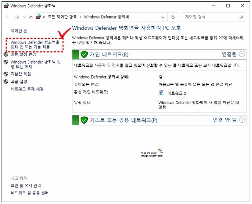Click the search magnifier icon
Viewport: 252px width, 204px height.
(x=241, y=17)
